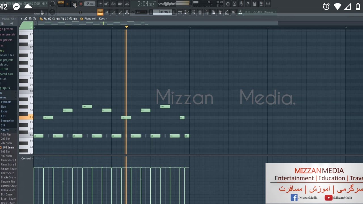Click the G#5 note before bar 2
363x204 pixels.
point(87,107)
